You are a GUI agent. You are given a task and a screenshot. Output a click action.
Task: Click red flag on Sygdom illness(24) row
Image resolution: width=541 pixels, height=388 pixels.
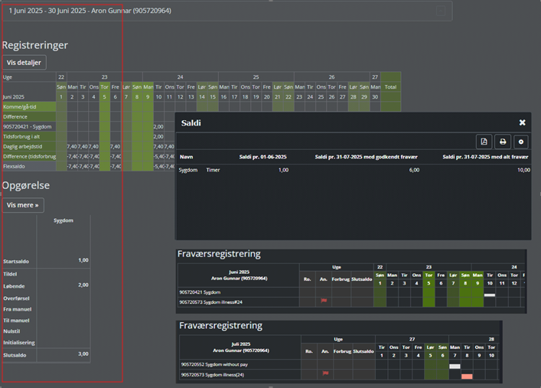pyautogui.click(x=324, y=373)
